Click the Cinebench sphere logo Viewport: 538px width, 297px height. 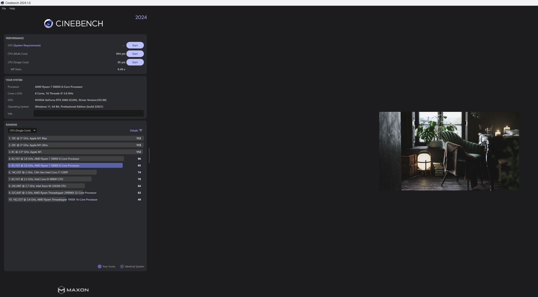click(48, 24)
